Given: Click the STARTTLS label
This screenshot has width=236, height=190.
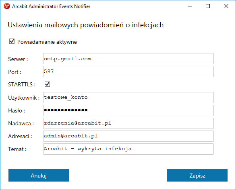Looking at the screenshot, I should point(22,84).
